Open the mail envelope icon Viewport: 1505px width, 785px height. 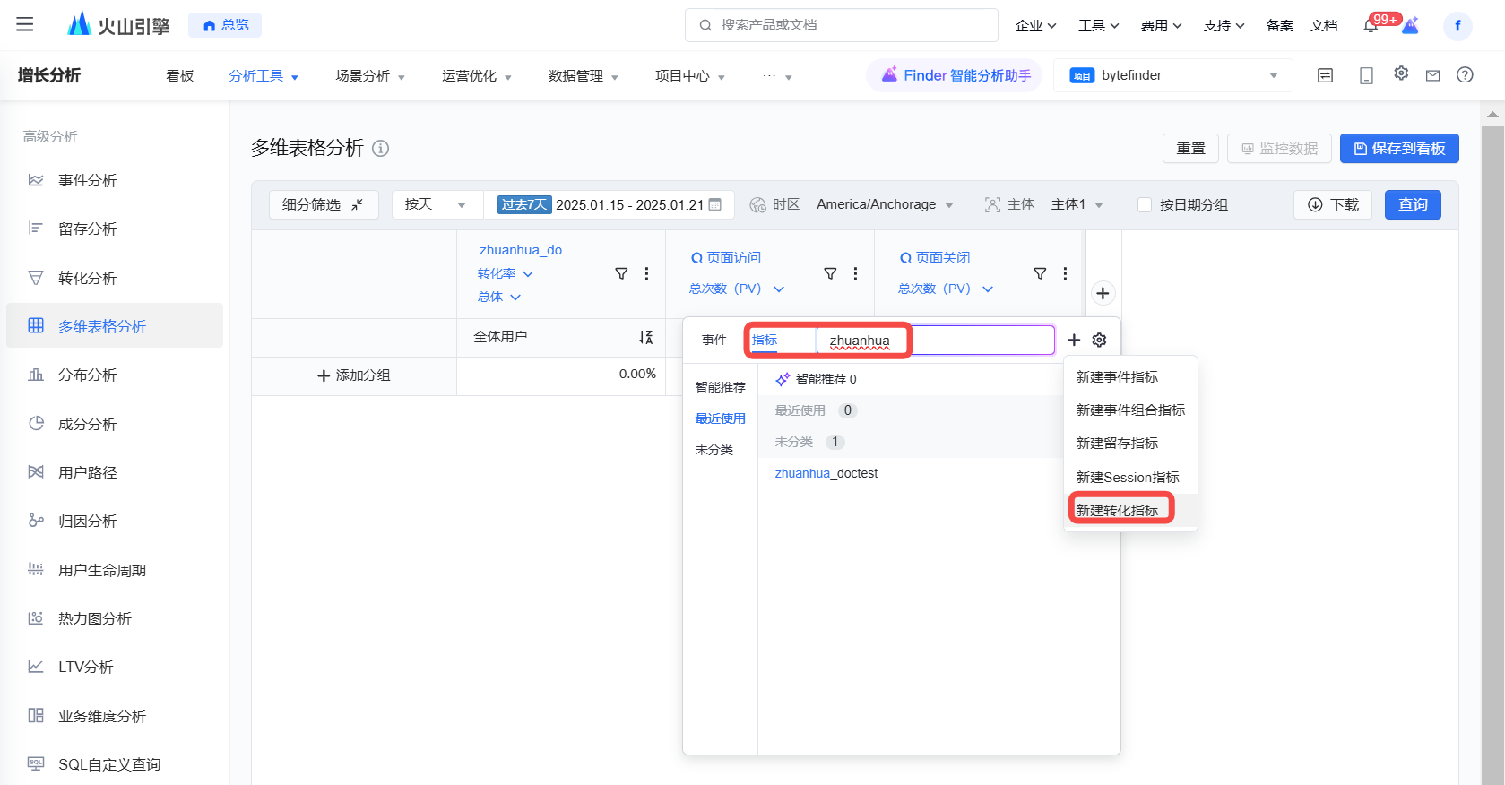(1433, 75)
